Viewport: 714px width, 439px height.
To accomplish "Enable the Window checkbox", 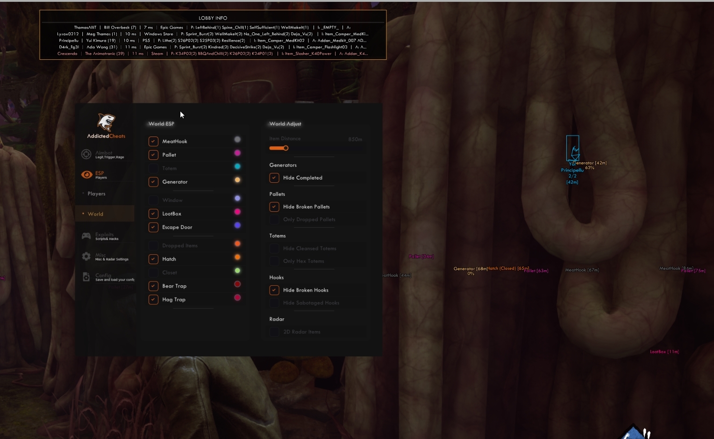I will tap(153, 200).
